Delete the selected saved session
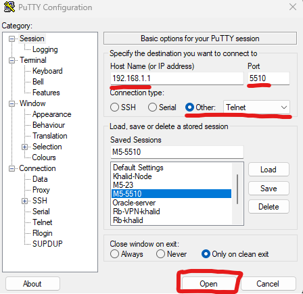 pyautogui.click(x=269, y=207)
